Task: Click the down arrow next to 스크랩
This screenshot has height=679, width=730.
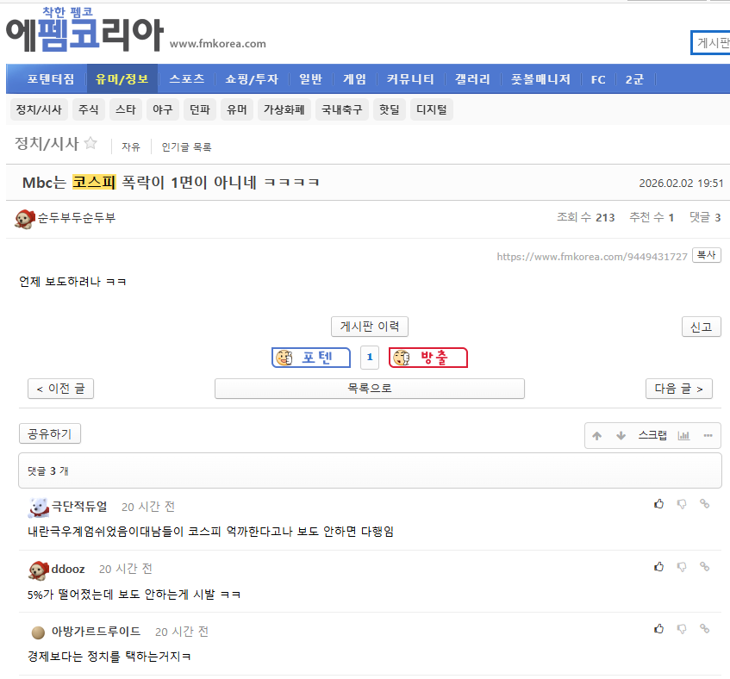Action: [x=621, y=436]
